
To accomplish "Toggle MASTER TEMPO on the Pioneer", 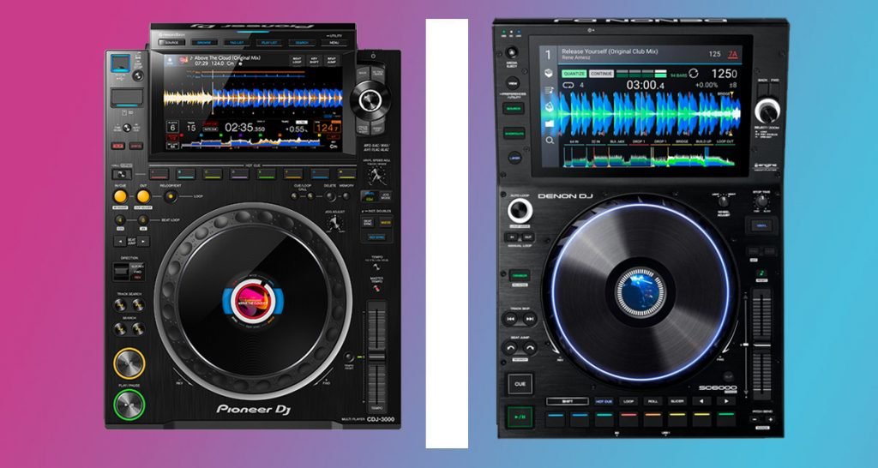I will point(378,289).
